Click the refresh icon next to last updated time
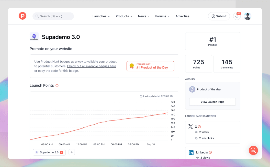 tap(141, 96)
